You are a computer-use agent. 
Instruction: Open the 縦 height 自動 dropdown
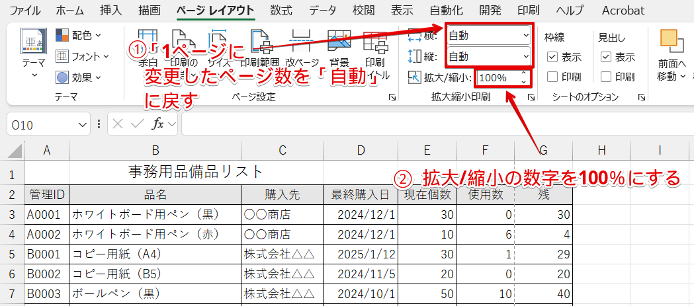pos(489,56)
